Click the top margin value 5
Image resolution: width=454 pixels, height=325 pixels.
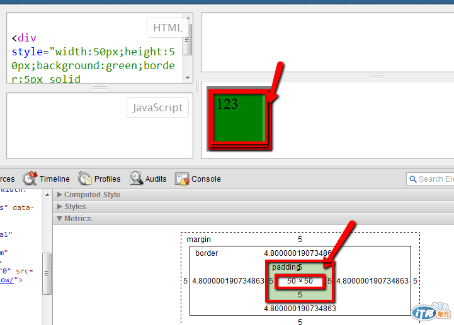[x=300, y=240]
